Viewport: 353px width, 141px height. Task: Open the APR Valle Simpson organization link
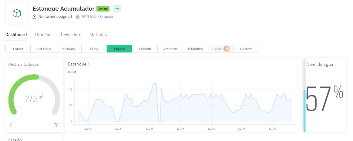pos(98,17)
